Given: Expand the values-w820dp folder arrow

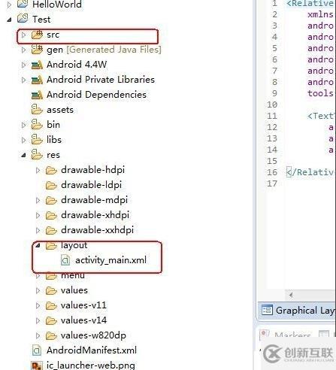Looking at the screenshot, I should [38, 335].
